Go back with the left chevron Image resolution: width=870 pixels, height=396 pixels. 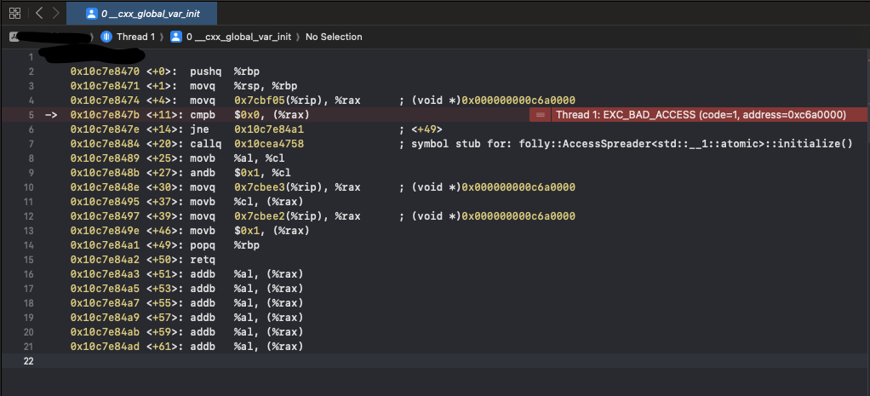point(39,13)
